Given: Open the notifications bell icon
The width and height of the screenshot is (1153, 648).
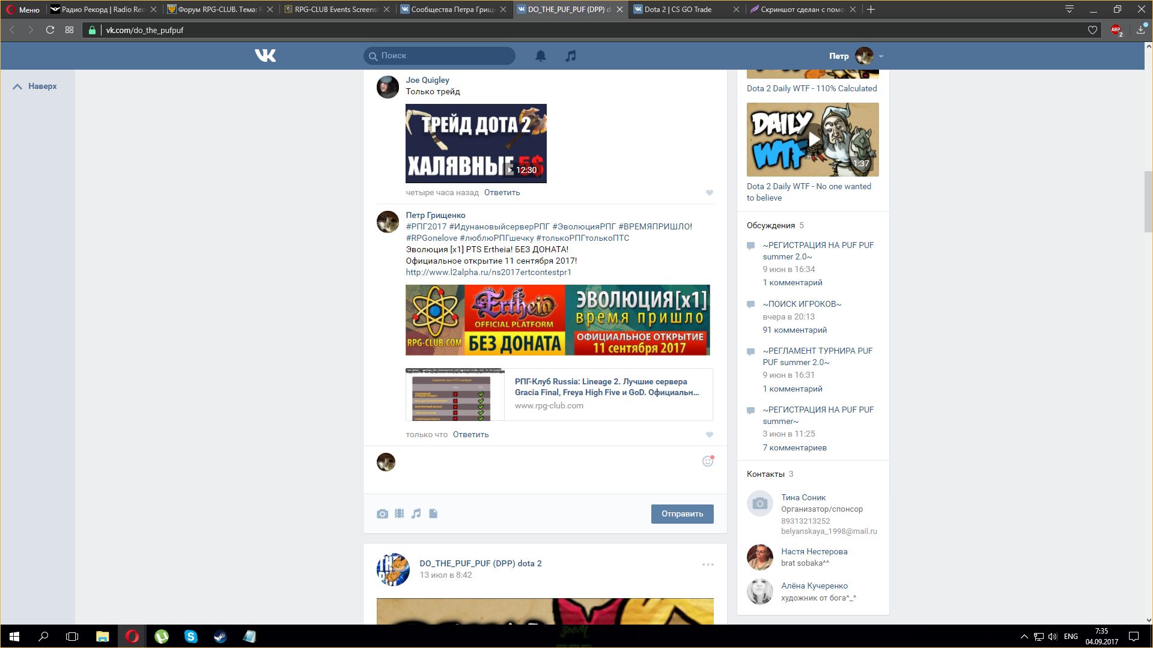Looking at the screenshot, I should click(x=541, y=56).
